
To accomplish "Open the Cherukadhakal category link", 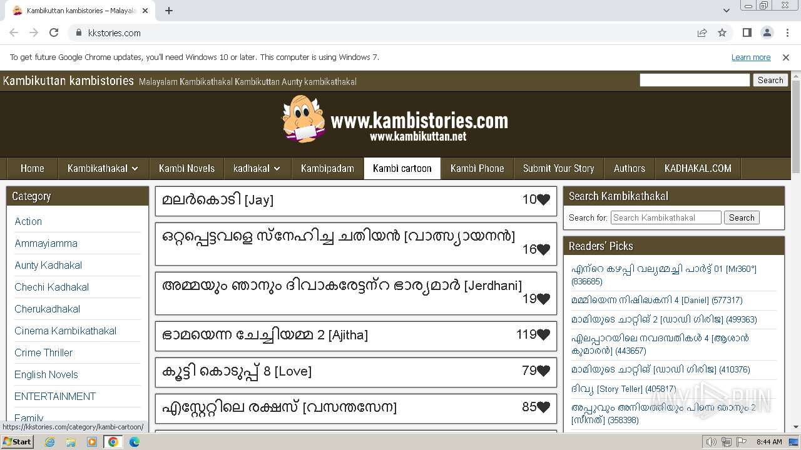I will [x=48, y=309].
